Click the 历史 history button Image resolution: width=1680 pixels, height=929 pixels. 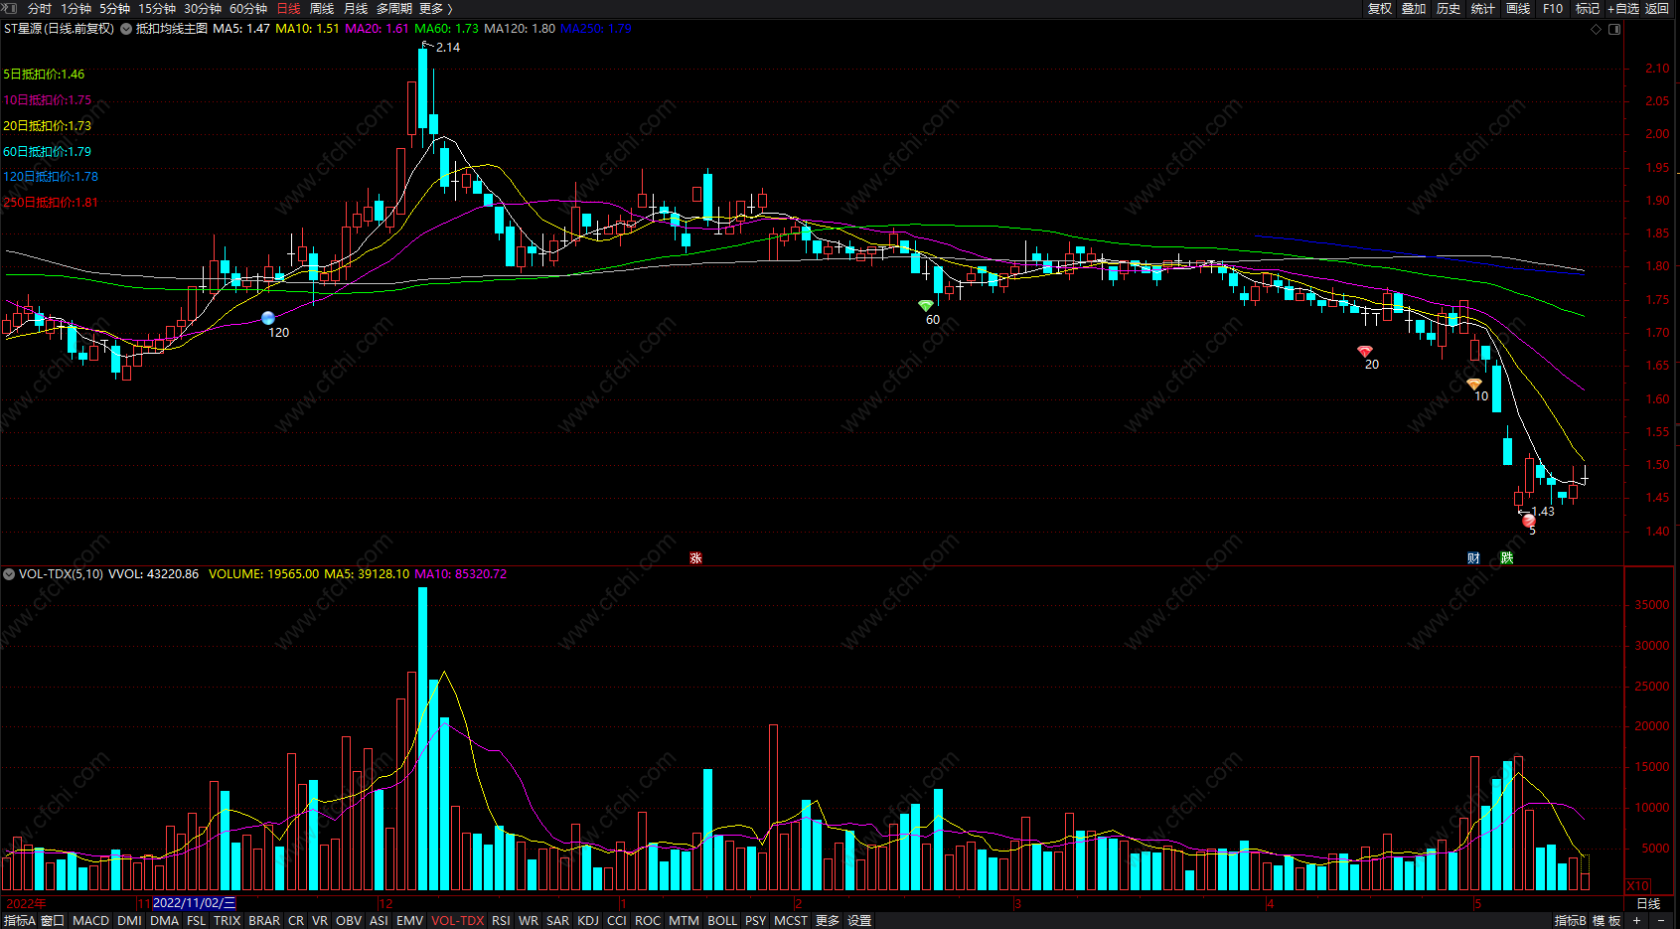pyautogui.click(x=1449, y=8)
